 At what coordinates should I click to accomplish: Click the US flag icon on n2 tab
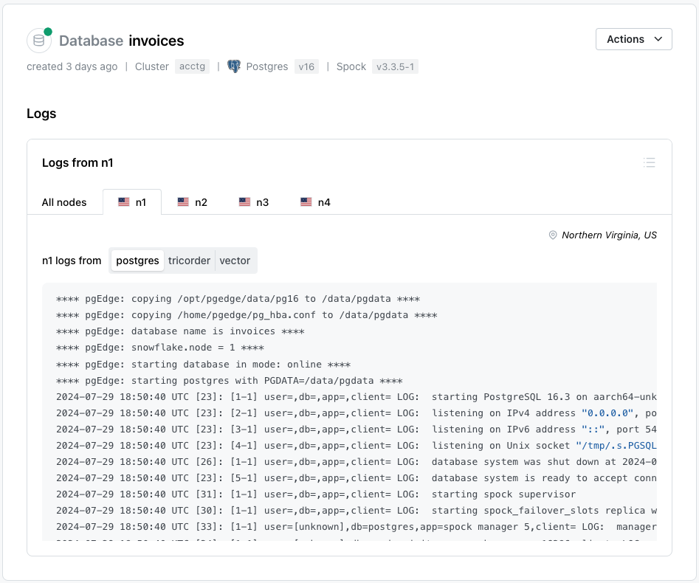point(184,202)
